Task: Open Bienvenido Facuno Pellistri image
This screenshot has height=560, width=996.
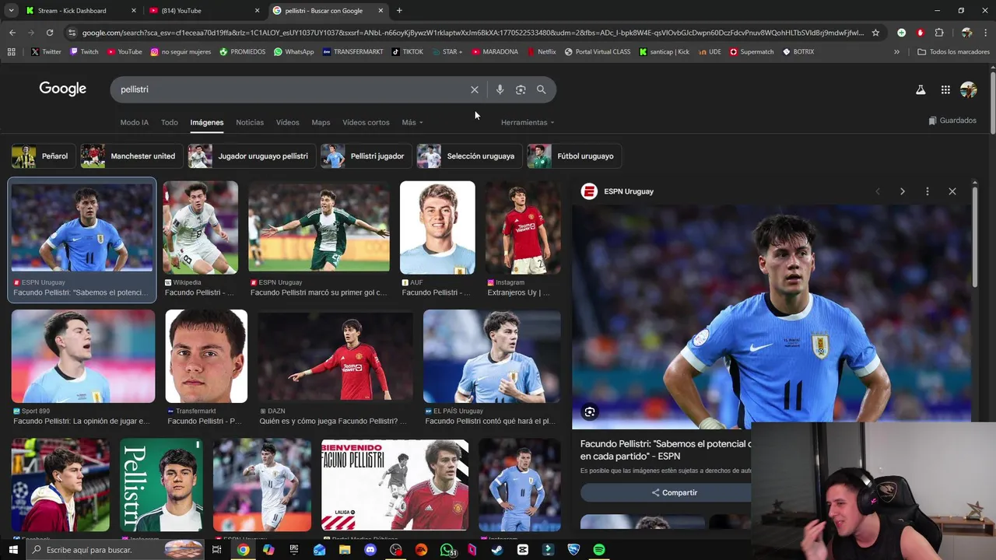Action: 395,485
